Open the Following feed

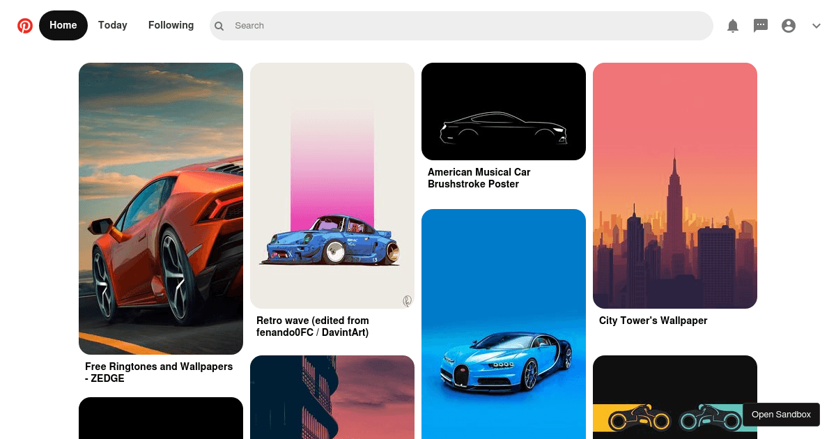(171, 25)
